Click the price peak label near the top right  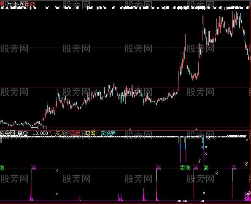[x=223, y=8]
